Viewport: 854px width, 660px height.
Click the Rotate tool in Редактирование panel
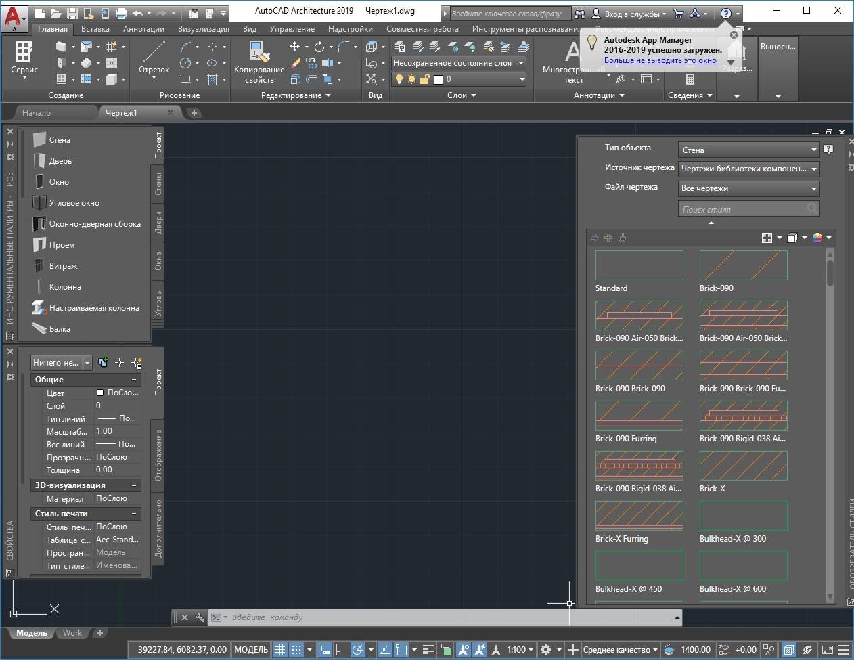[x=319, y=47]
